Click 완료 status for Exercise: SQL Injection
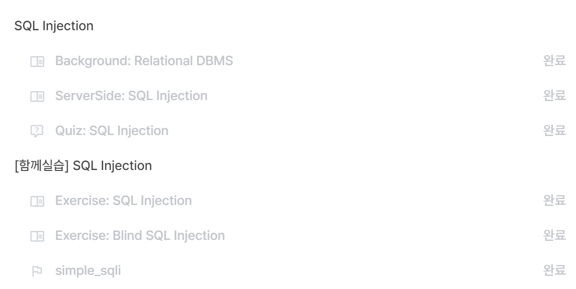The height and width of the screenshot is (289, 576). (x=555, y=201)
